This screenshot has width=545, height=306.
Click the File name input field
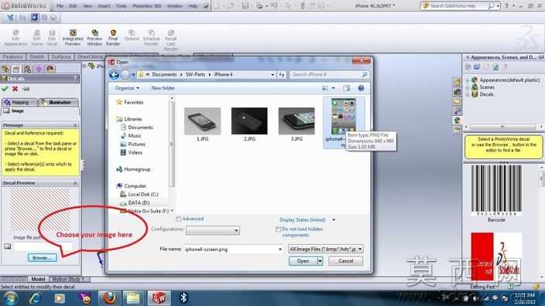click(x=231, y=249)
